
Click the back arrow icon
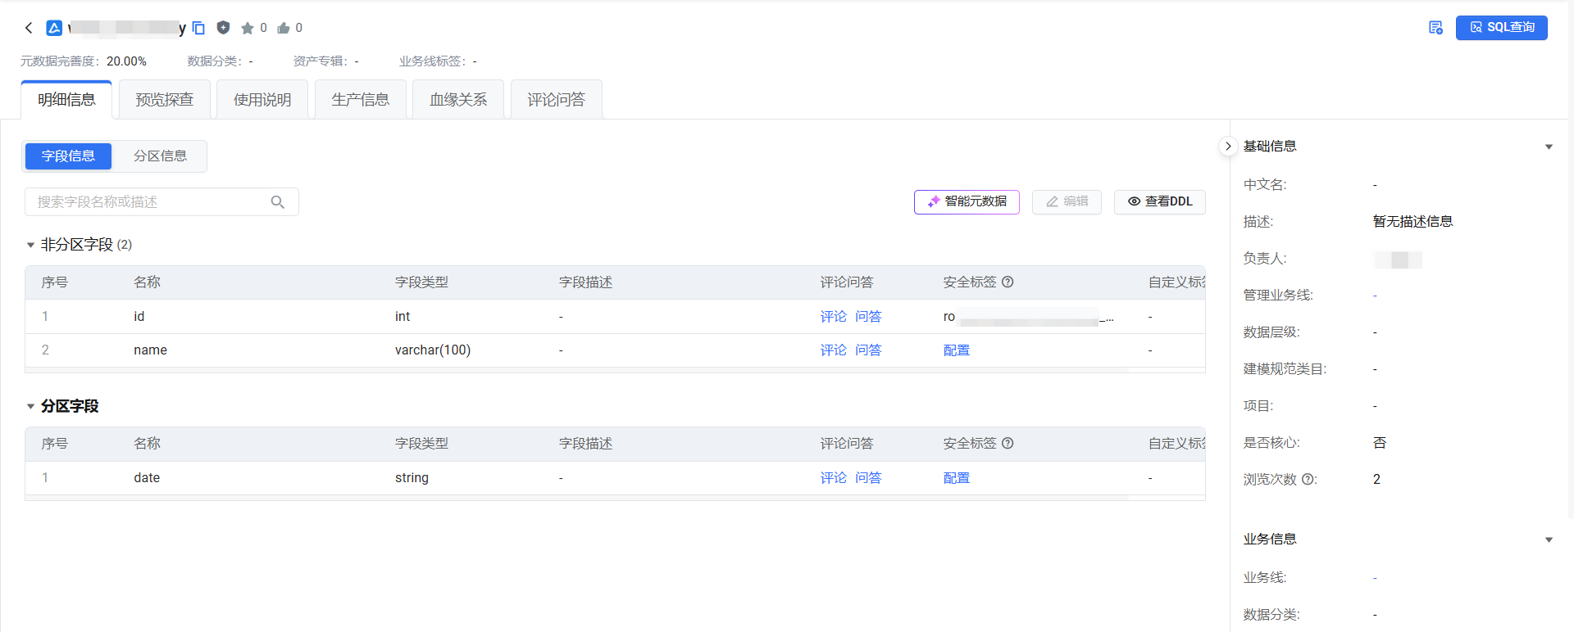coord(29,28)
